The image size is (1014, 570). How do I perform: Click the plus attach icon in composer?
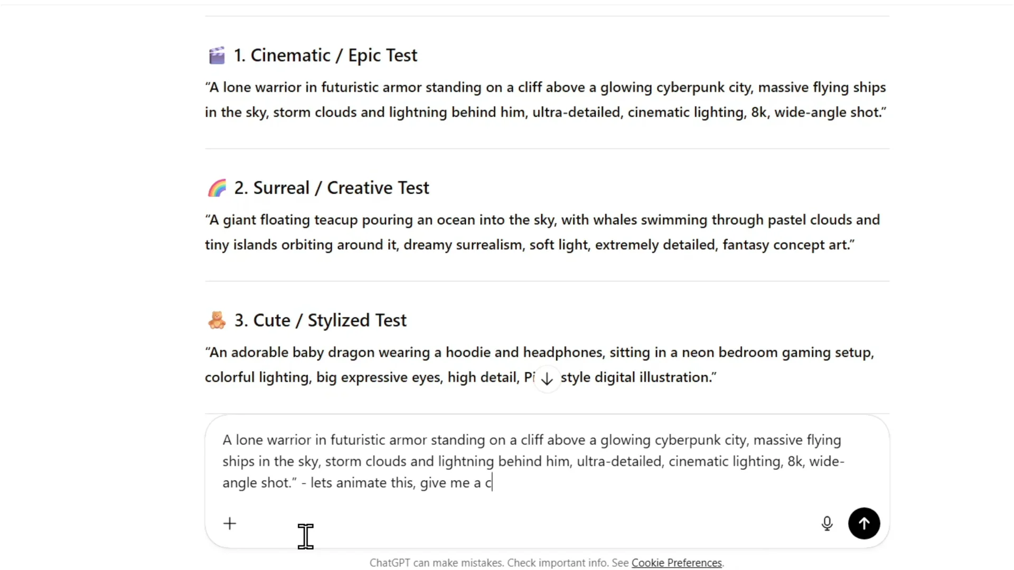(x=230, y=524)
